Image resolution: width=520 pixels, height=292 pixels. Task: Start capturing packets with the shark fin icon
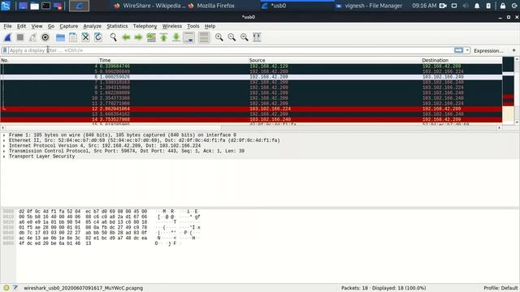pos(7,37)
